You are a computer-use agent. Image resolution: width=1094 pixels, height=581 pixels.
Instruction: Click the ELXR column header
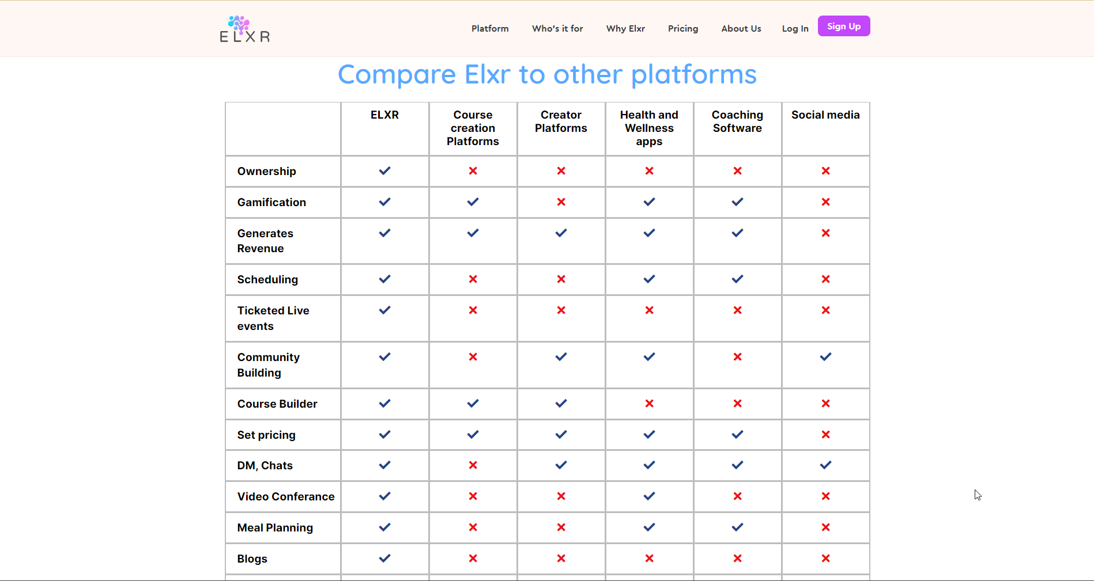384,115
